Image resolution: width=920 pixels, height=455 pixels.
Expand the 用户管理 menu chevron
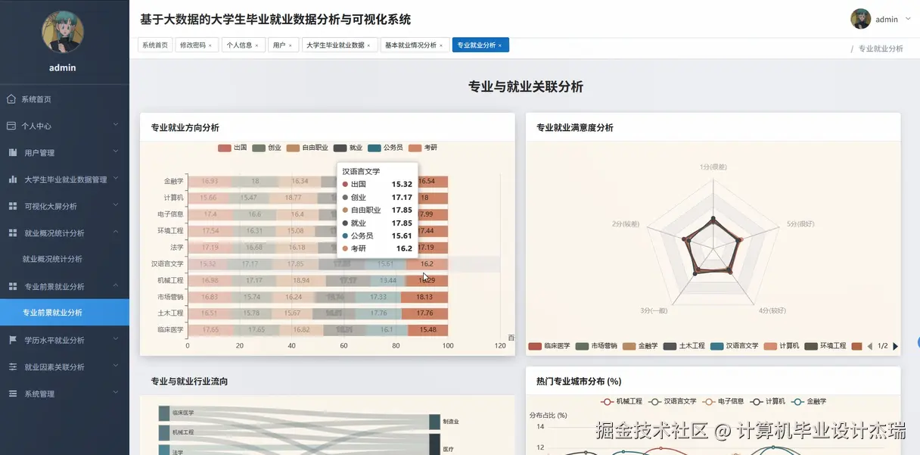116,151
